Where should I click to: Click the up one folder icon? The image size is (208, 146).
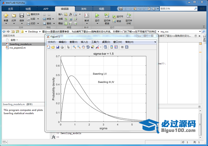13,32
